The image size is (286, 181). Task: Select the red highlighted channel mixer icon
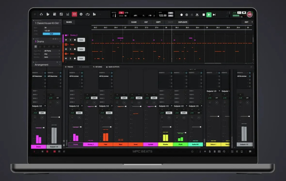[74, 14]
